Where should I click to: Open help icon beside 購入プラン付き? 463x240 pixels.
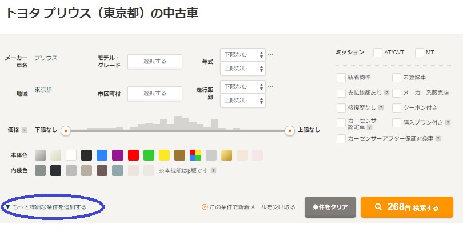(448, 122)
